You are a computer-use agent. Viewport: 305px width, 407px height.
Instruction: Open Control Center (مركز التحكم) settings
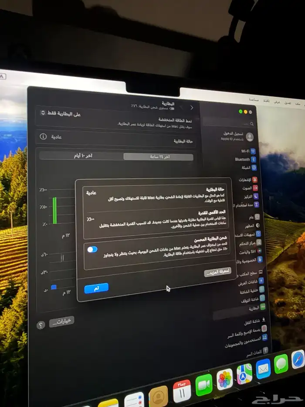tap(250, 243)
